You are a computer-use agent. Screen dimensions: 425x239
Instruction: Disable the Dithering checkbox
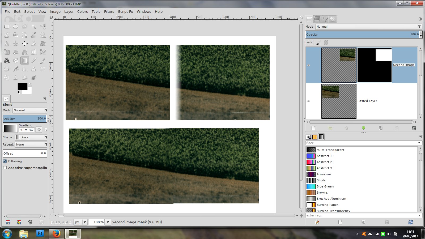(x=5, y=161)
